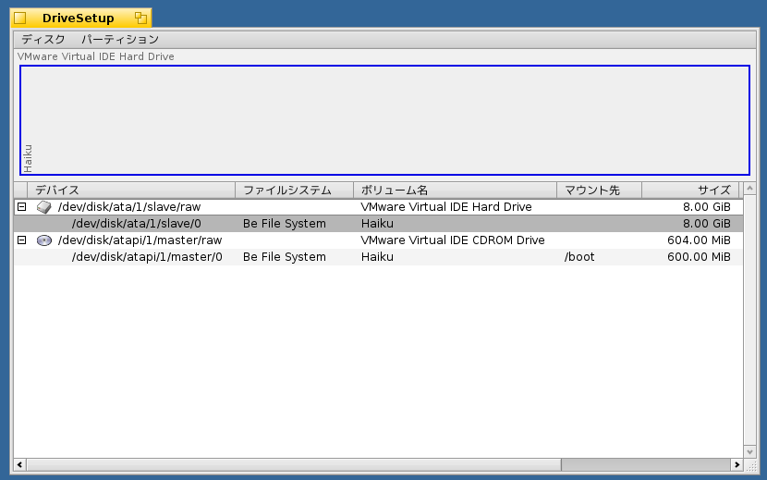Click the VMware Virtual IDE CDROM Drive cell

click(453, 240)
